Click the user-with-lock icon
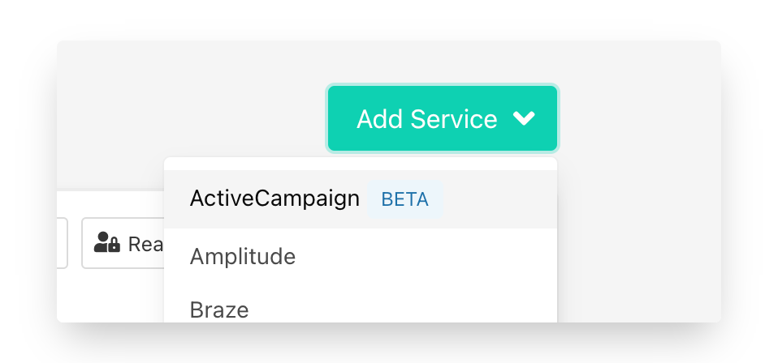The height and width of the screenshot is (363, 778). tap(107, 242)
